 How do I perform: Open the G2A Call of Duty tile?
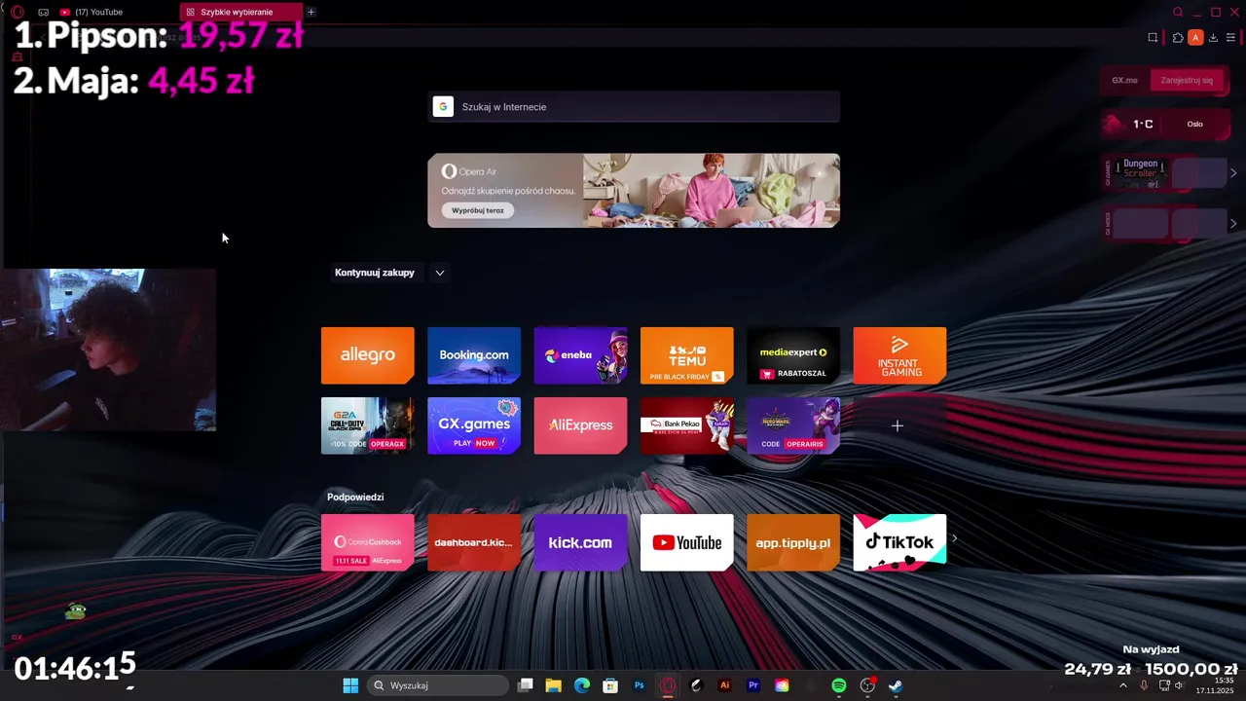368,425
